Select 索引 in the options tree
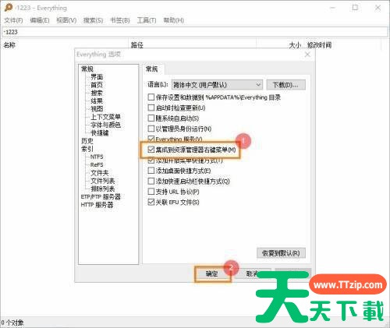The image size is (390, 328). pyautogui.click(x=87, y=149)
